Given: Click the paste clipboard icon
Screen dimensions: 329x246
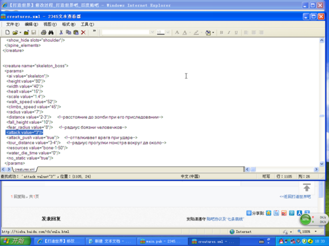Looking at the screenshot, I should (76, 32).
